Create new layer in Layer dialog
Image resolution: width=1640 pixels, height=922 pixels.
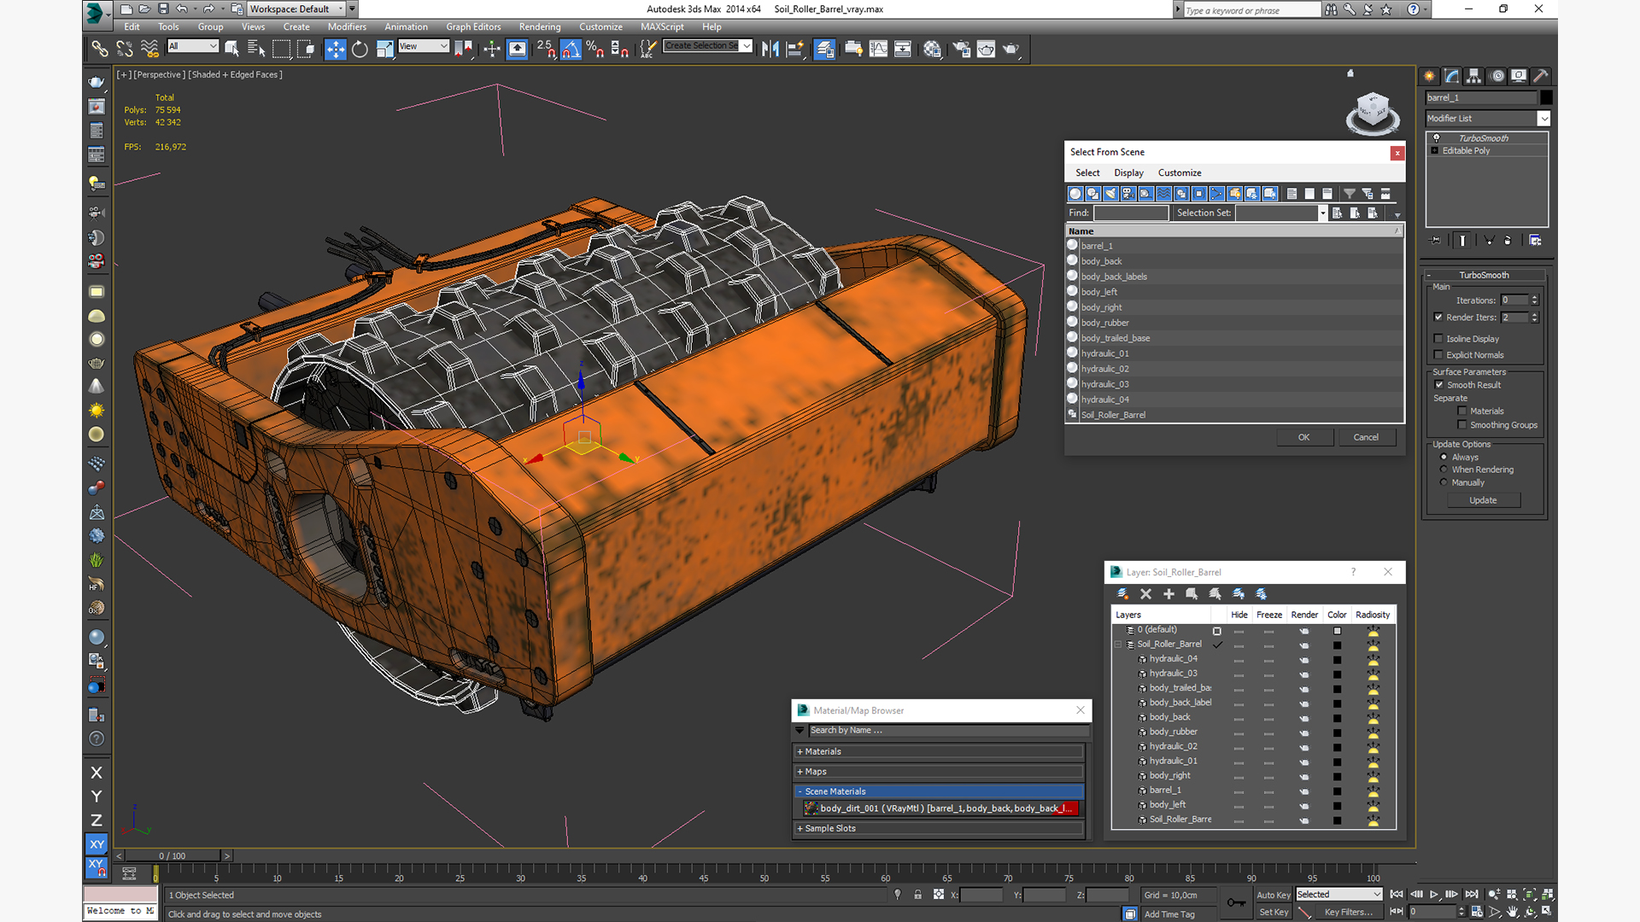pos(1122,593)
